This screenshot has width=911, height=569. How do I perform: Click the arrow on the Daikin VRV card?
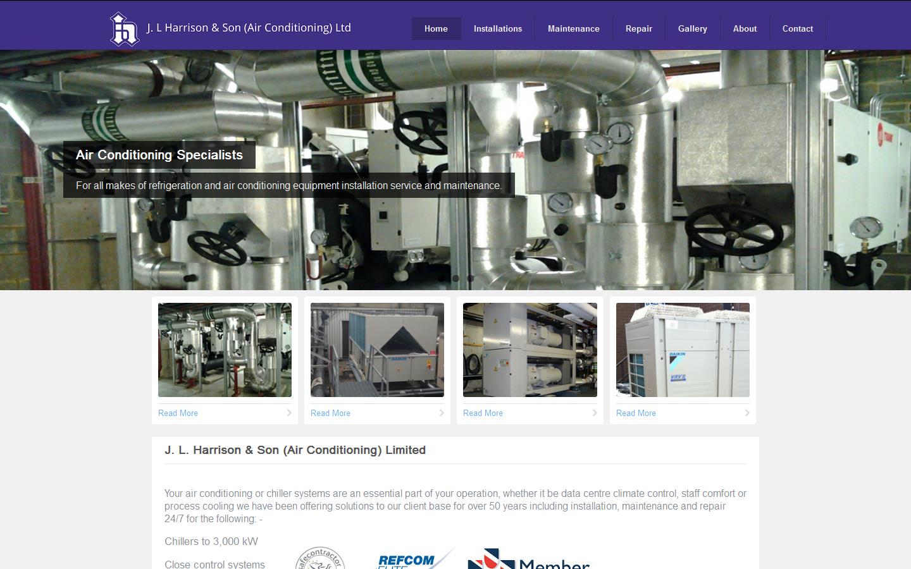[747, 413]
